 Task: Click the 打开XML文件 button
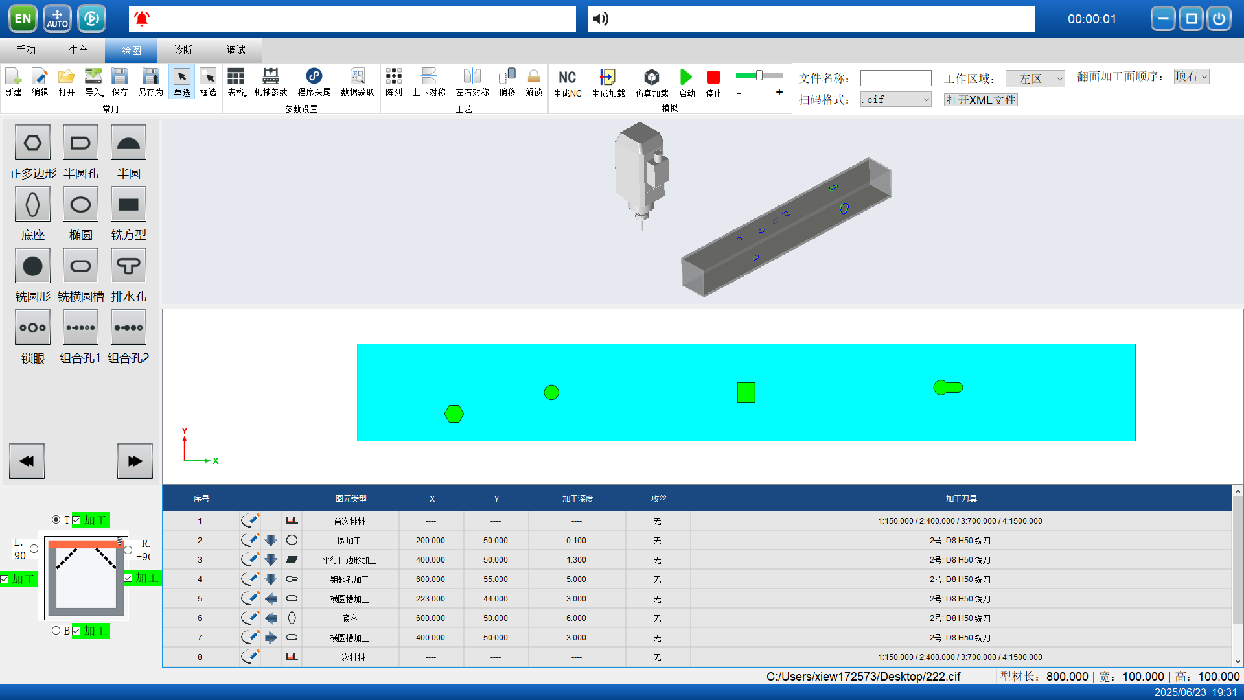(x=980, y=100)
